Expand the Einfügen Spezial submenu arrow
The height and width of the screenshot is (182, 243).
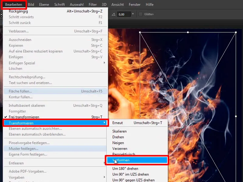click(x=104, y=63)
